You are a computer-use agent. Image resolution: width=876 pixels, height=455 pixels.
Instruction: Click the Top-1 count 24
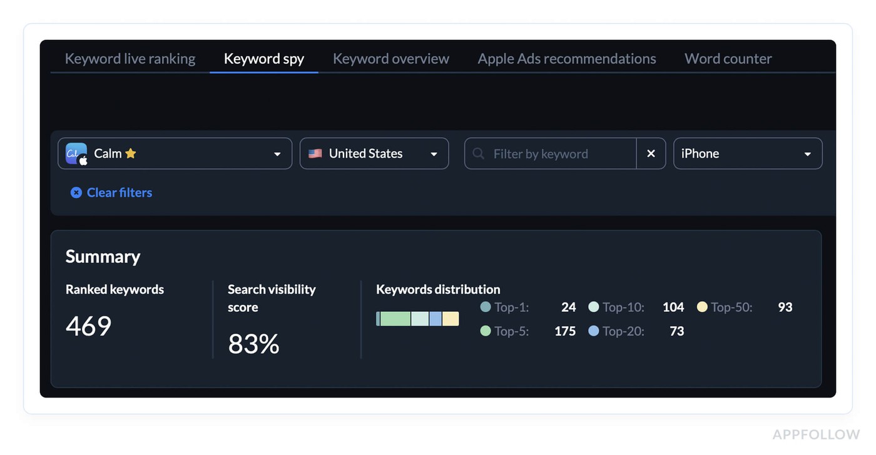pyautogui.click(x=569, y=307)
